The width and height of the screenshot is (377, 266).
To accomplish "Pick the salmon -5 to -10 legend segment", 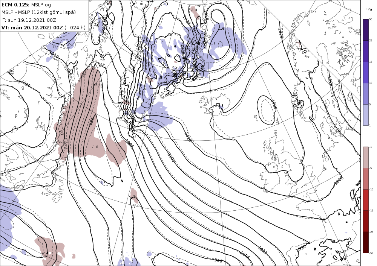I will pyautogui.click(x=366, y=178).
